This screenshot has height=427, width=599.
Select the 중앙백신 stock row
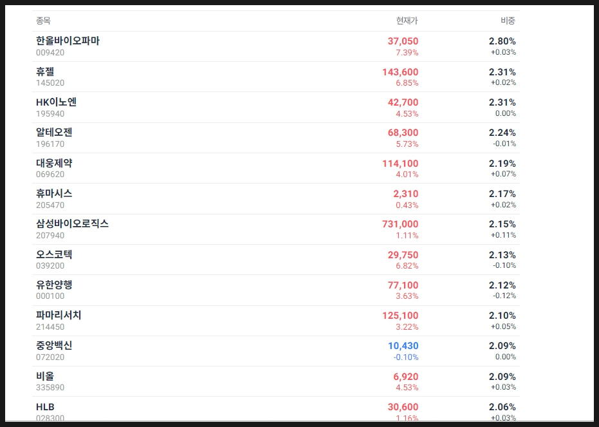click(54, 346)
